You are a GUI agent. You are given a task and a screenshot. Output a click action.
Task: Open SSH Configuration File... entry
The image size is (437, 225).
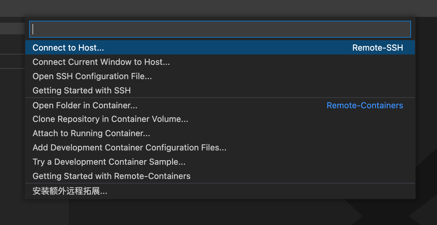[x=92, y=76]
